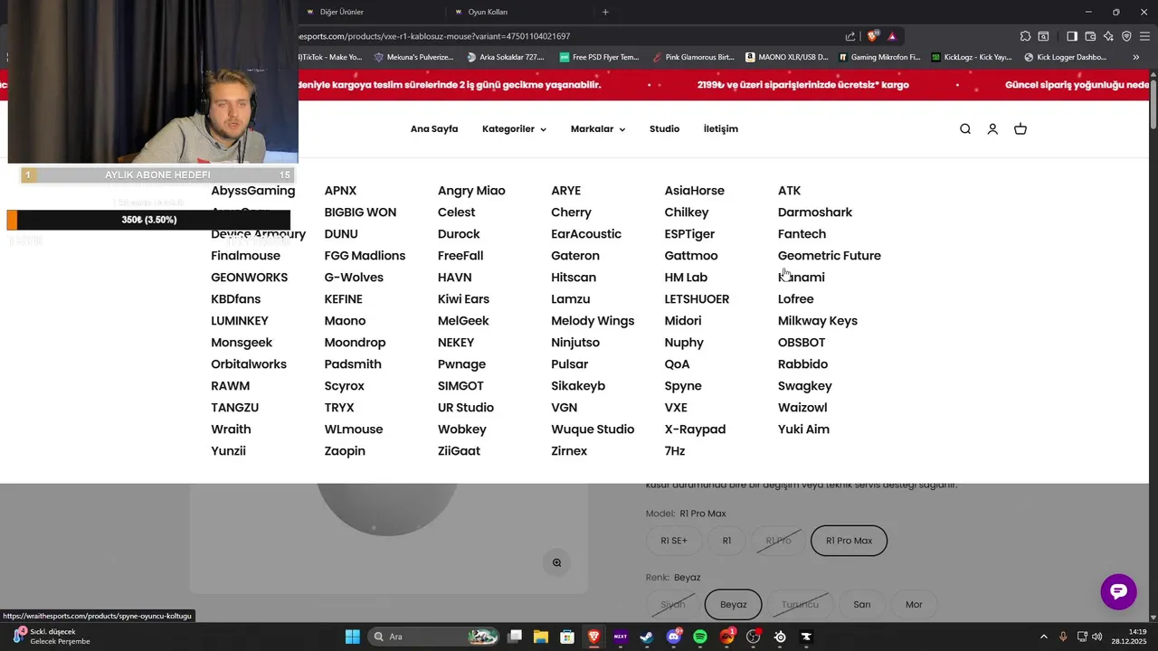Viewport: 1158px width, 651px height.
Task: Open OBS Studio from the taskbar
Action: click(754, 637)
